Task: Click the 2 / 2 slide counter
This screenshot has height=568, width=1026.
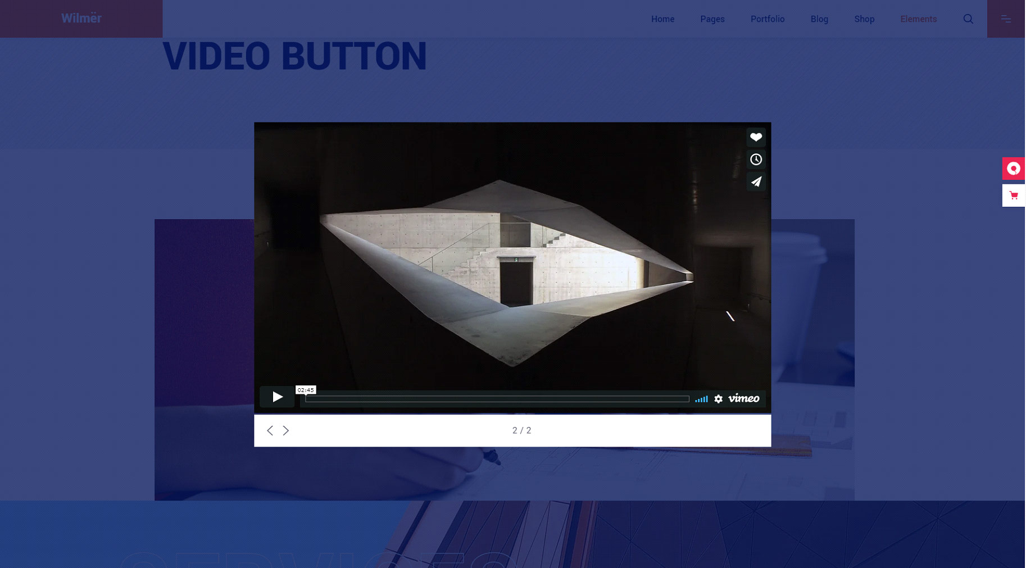Action: coord(521,430)
